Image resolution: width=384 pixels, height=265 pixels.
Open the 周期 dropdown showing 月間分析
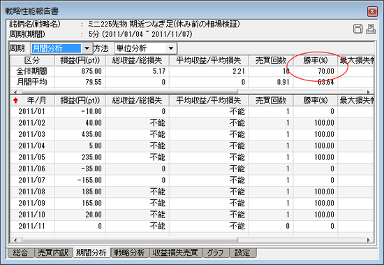(x=87, y=48)
